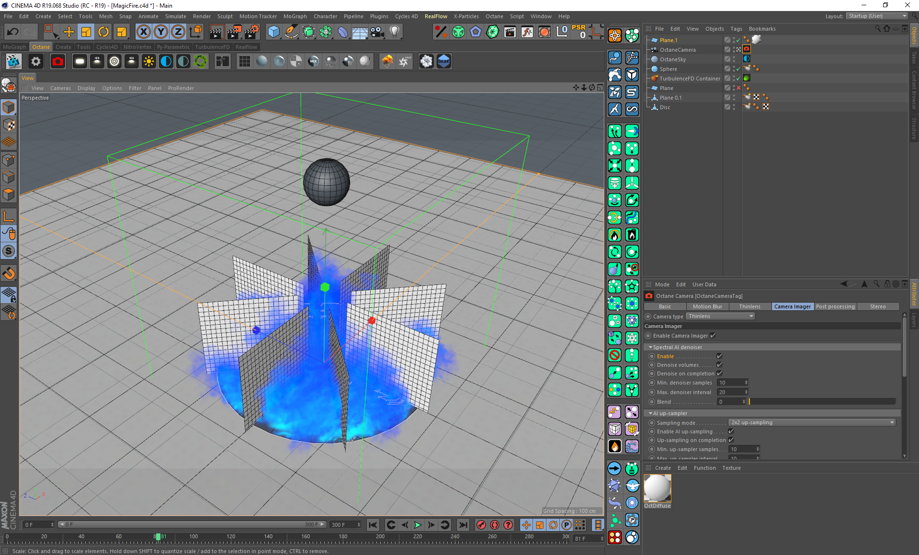
Task: Toggle Enable AI up-sampling checkbox
Action: (x=731, y=431)
